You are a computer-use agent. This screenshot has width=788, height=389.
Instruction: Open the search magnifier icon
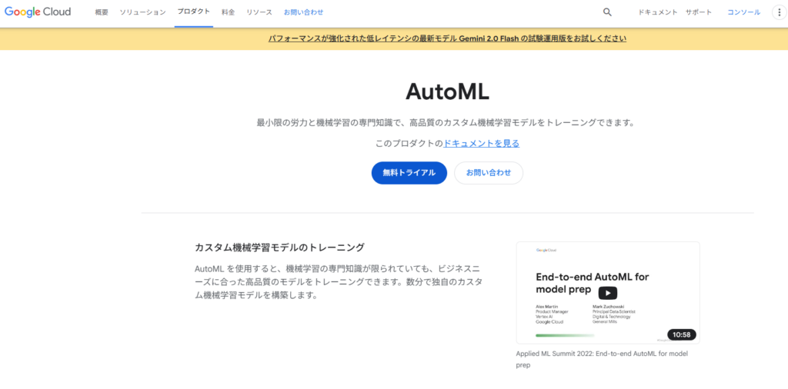coord(607,12)
